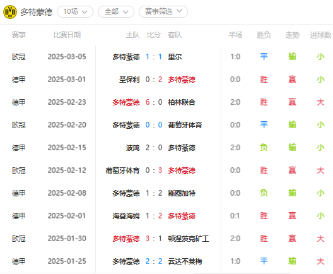Select the 比赛日期 column header
The width and height of the screenshot is (333, 274).
67,35
